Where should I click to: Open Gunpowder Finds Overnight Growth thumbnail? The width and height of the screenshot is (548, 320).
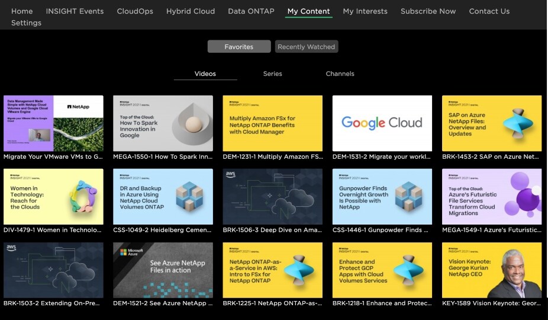pyautogui.click(x=382, y=196)
